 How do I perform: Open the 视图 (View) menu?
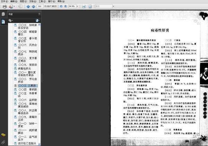point(23,1)
